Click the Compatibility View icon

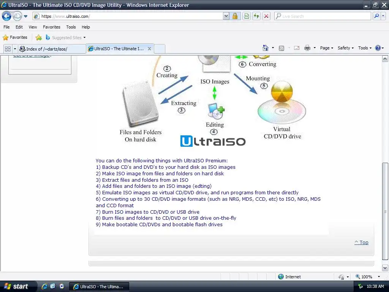[246, 16]
